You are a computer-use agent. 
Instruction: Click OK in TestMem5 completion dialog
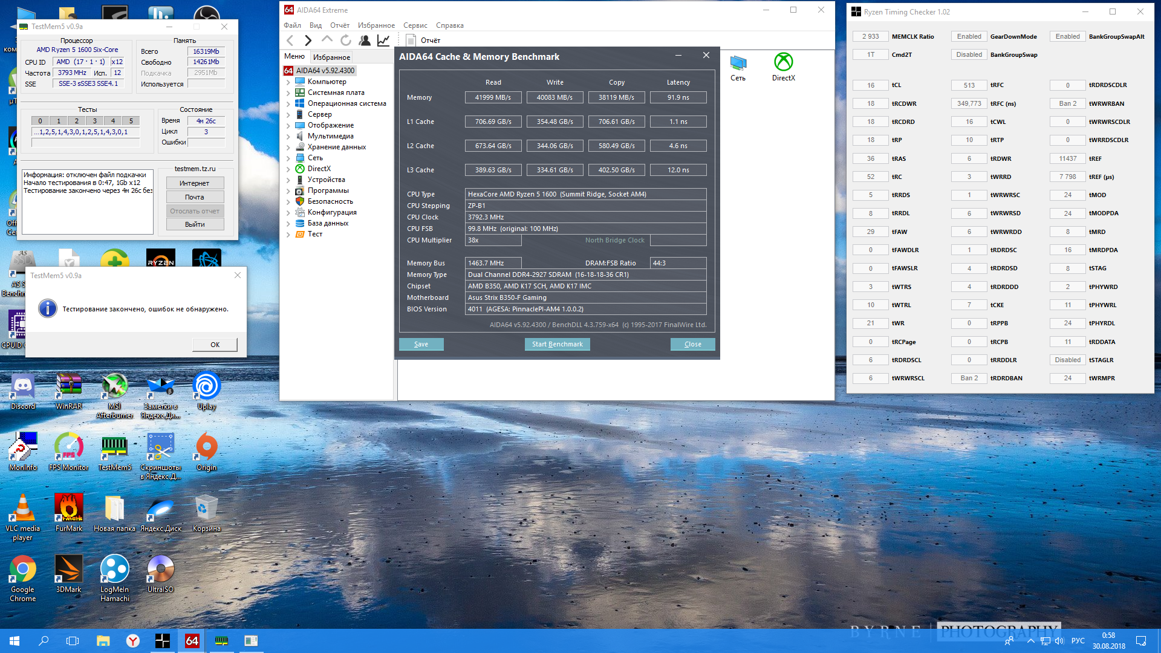click(x=215, y=345)
